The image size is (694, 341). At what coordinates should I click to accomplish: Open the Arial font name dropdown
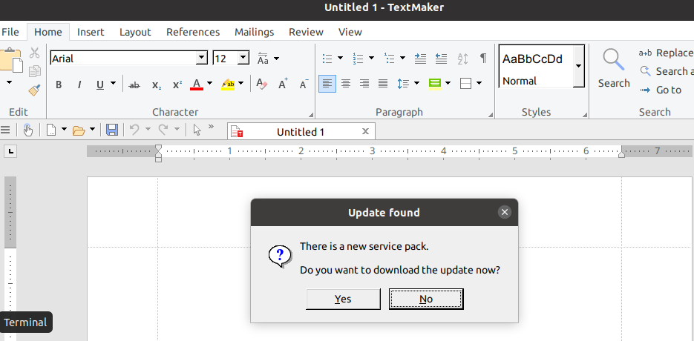tap(201, 58)
